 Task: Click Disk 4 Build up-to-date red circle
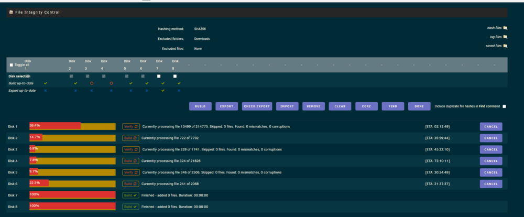coord(111,83)
